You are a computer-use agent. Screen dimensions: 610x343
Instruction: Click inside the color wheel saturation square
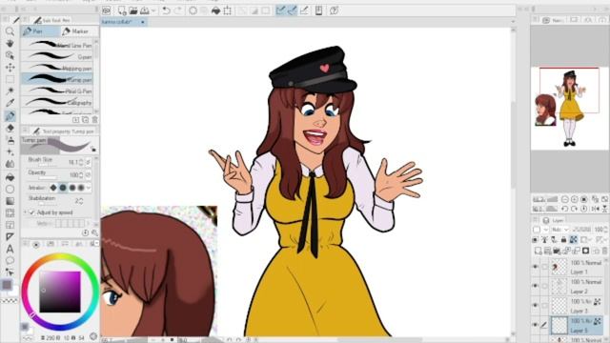click(x=60, y=293)
